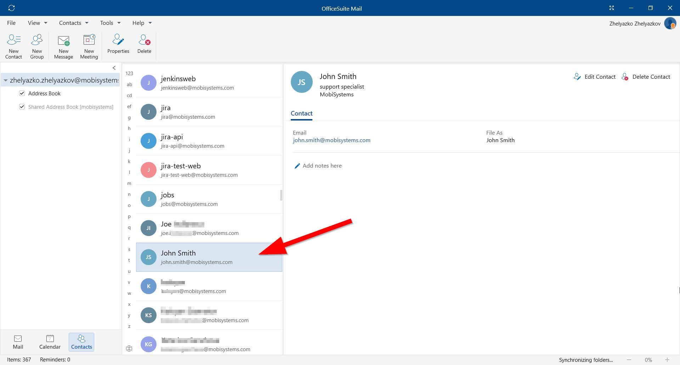Click Edit Contact button
680x365 pixels.
point(595,77)
